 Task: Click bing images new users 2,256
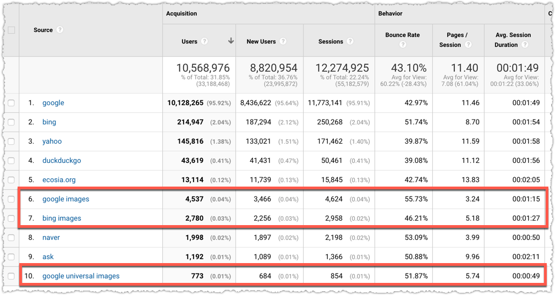(x=262, y=218)
